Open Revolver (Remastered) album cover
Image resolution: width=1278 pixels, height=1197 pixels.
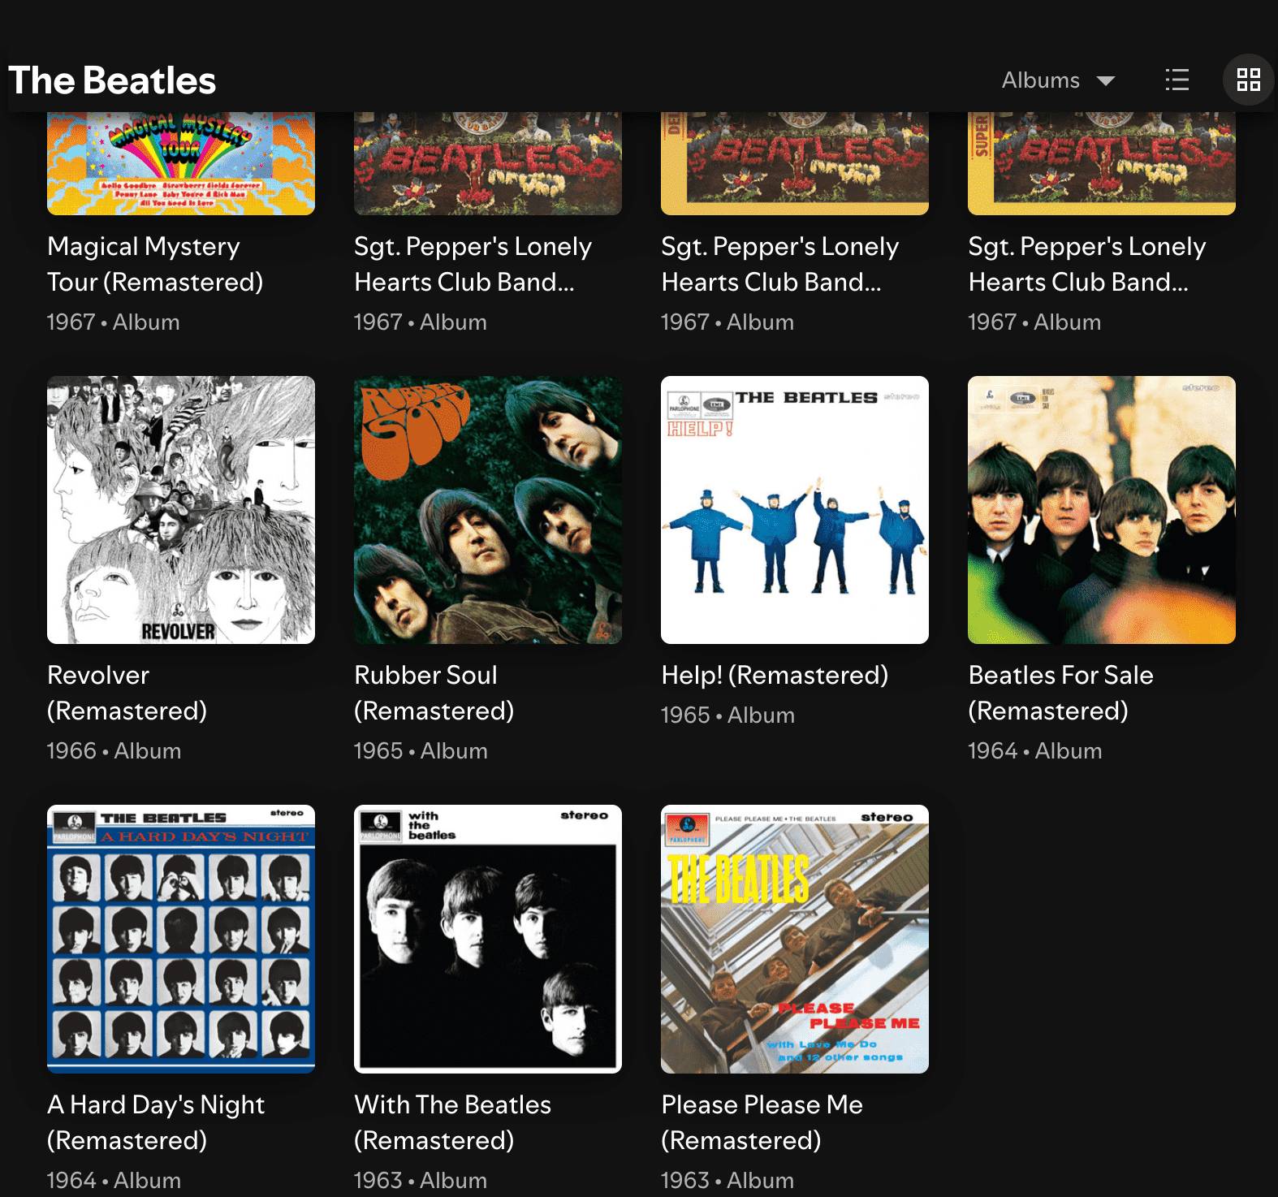click(181, 510)
